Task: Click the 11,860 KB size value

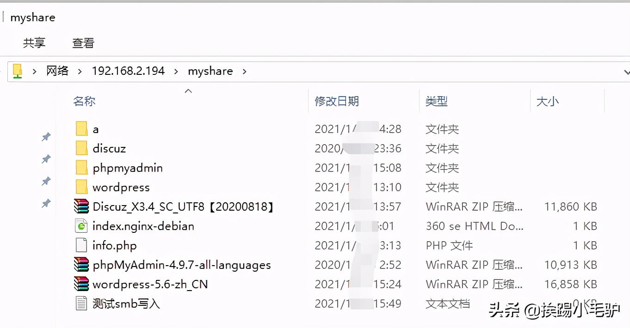Action: (x=571, y=207)
